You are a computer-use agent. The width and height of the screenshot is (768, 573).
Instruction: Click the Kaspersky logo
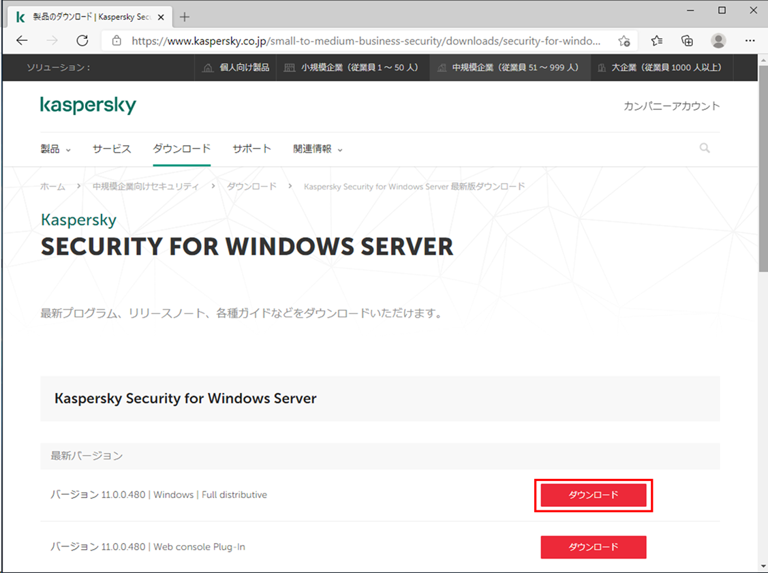tap(88, 106)
